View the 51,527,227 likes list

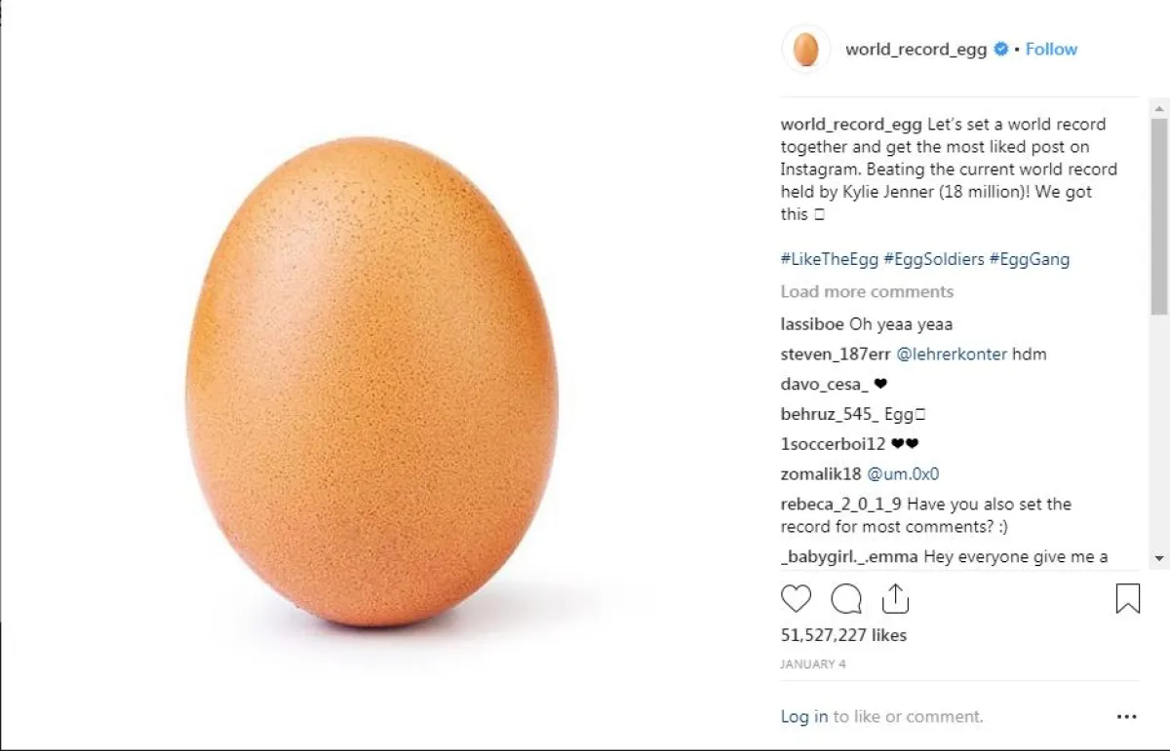tap(843, 635)
